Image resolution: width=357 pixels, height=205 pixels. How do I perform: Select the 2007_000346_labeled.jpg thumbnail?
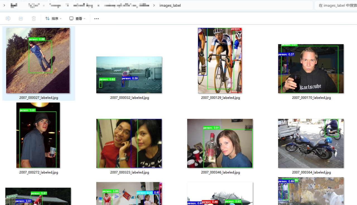coord(220,143)
